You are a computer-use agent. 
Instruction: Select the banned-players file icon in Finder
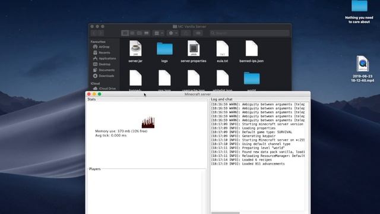[x=135, y=78]
